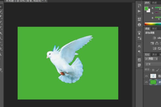
Task: Switch to the 通道 (Channels) tab
Action: (x=154, y=54)
